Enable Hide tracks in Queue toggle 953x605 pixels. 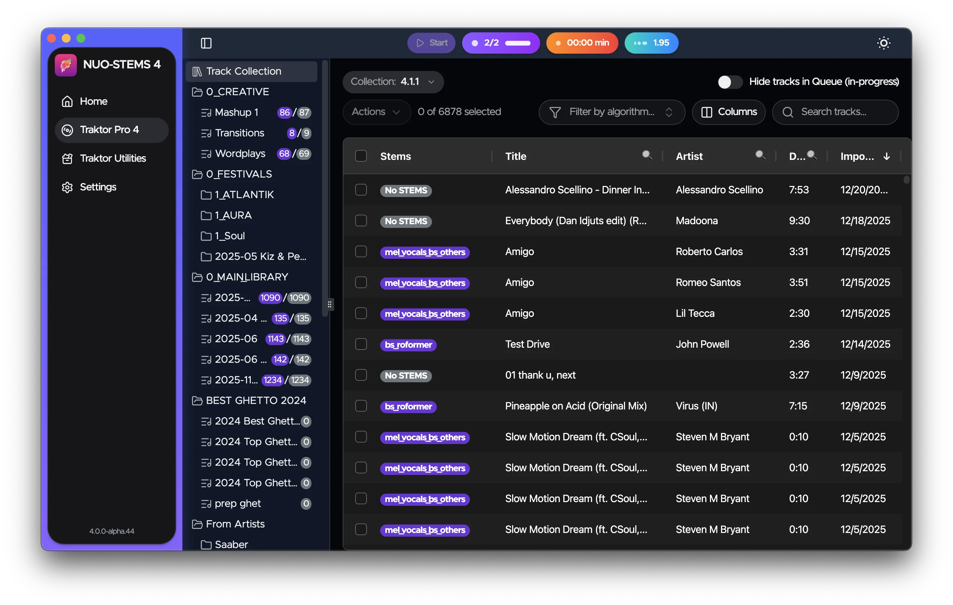[x=730, y=82]
